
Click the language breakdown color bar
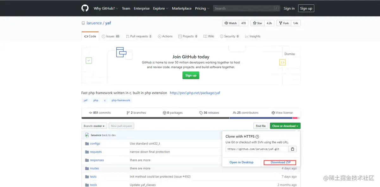191,118
